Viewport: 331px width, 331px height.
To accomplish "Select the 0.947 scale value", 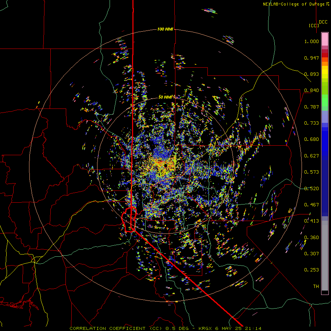I will (312, 58).
